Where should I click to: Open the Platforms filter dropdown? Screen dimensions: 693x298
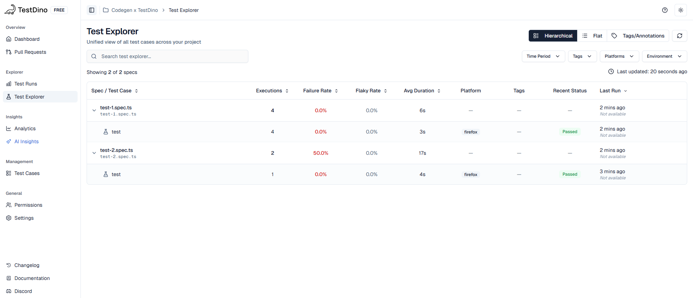coord(619,56)
